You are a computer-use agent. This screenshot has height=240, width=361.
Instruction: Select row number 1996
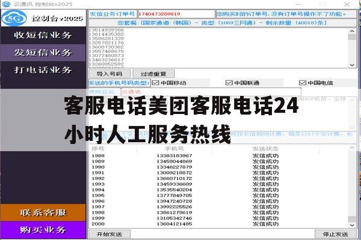[98, 201]
